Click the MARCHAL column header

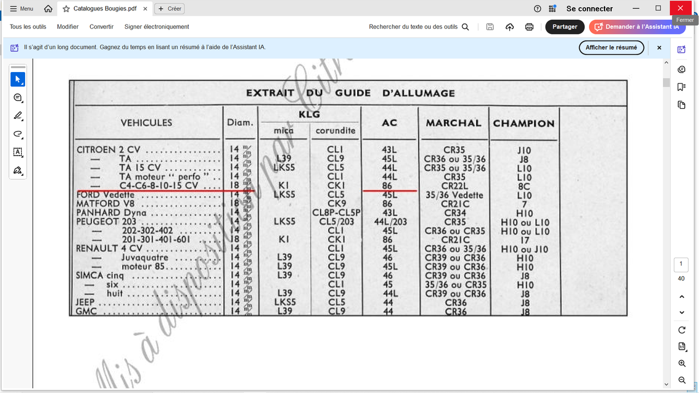453,123
